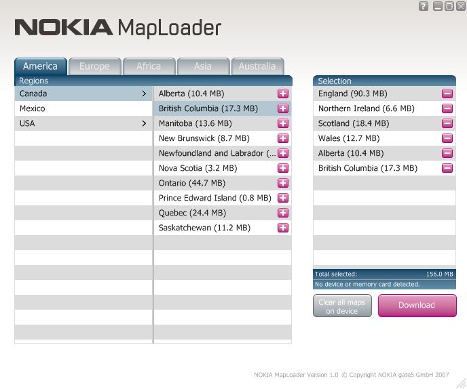This screenshot has width=467, height=389.
Task: Open help via question mark icon
Action: [424, 6]
